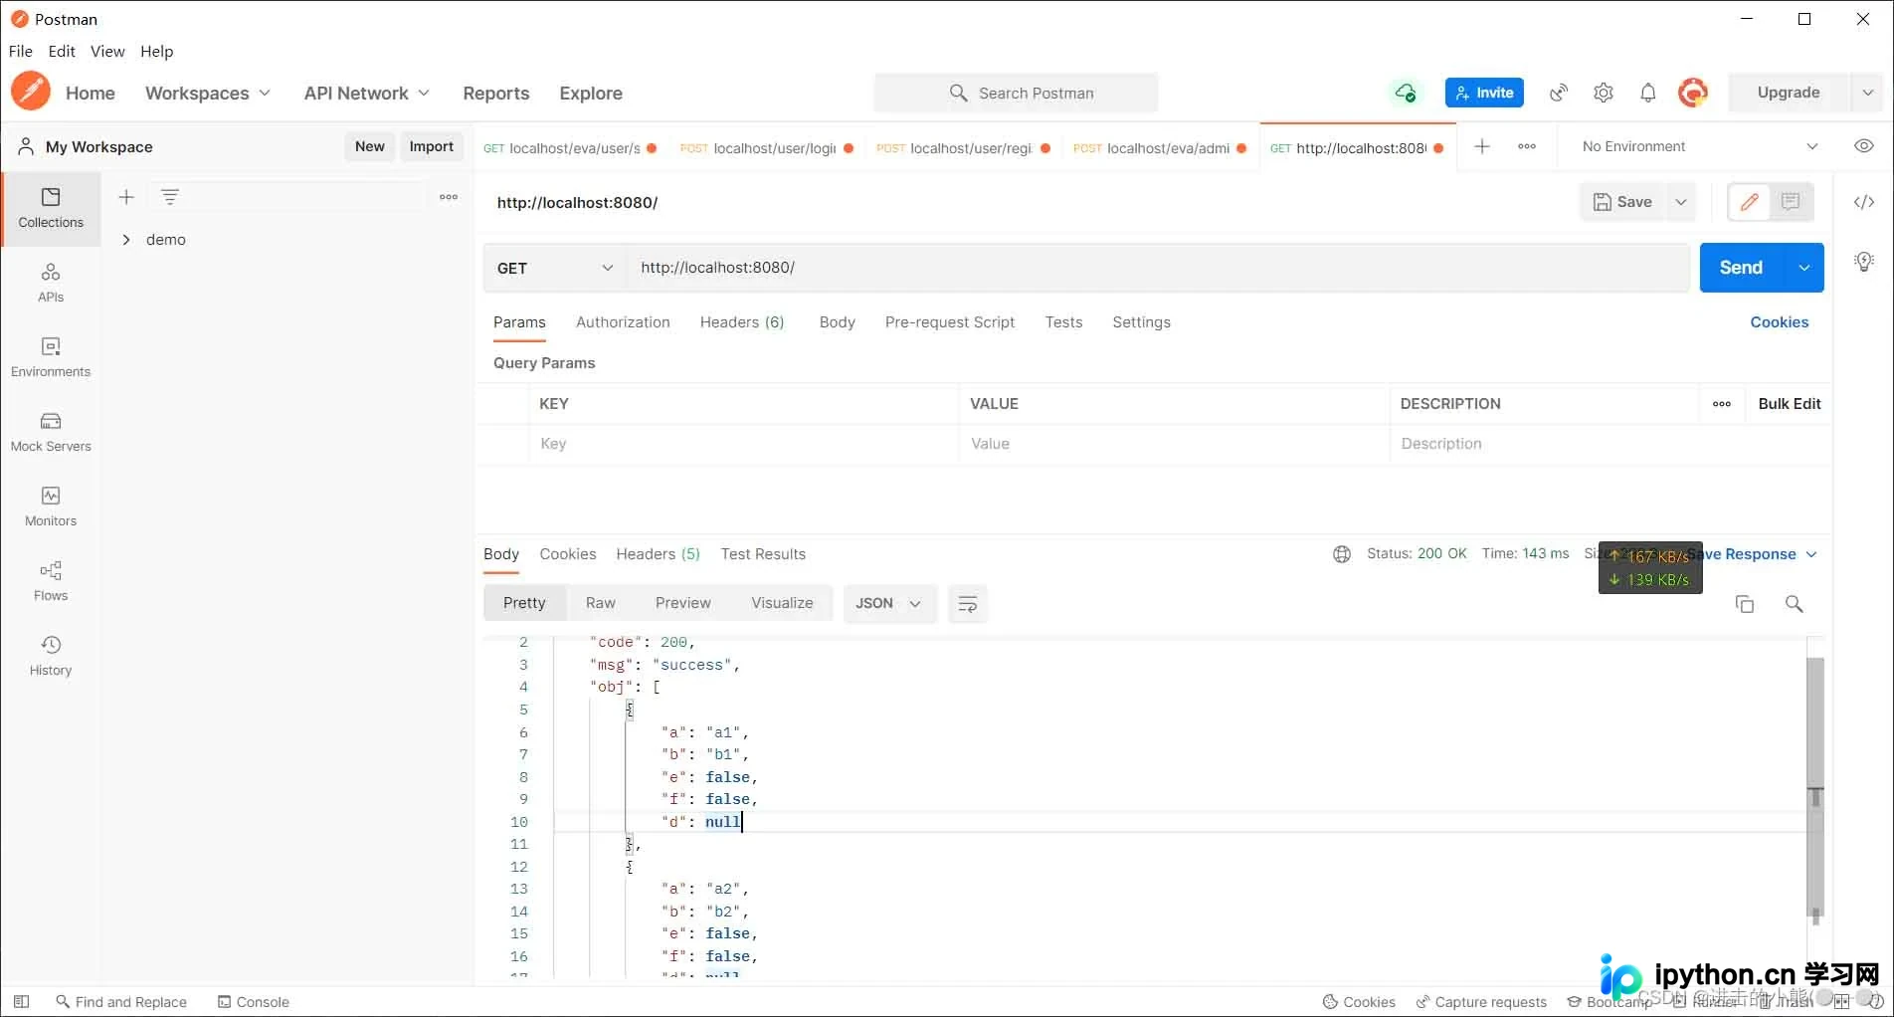The image size is (1894, 1017).
Task: Open the Save options dropdown arrow
Action: point(1681,202)
